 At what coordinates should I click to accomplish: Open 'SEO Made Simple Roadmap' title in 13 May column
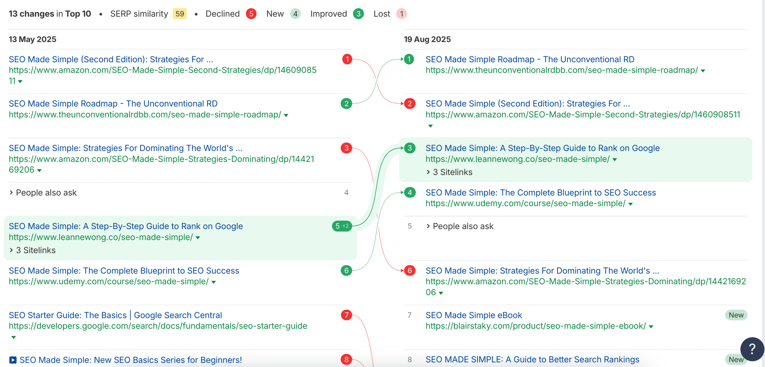click(x=113, y=104)
